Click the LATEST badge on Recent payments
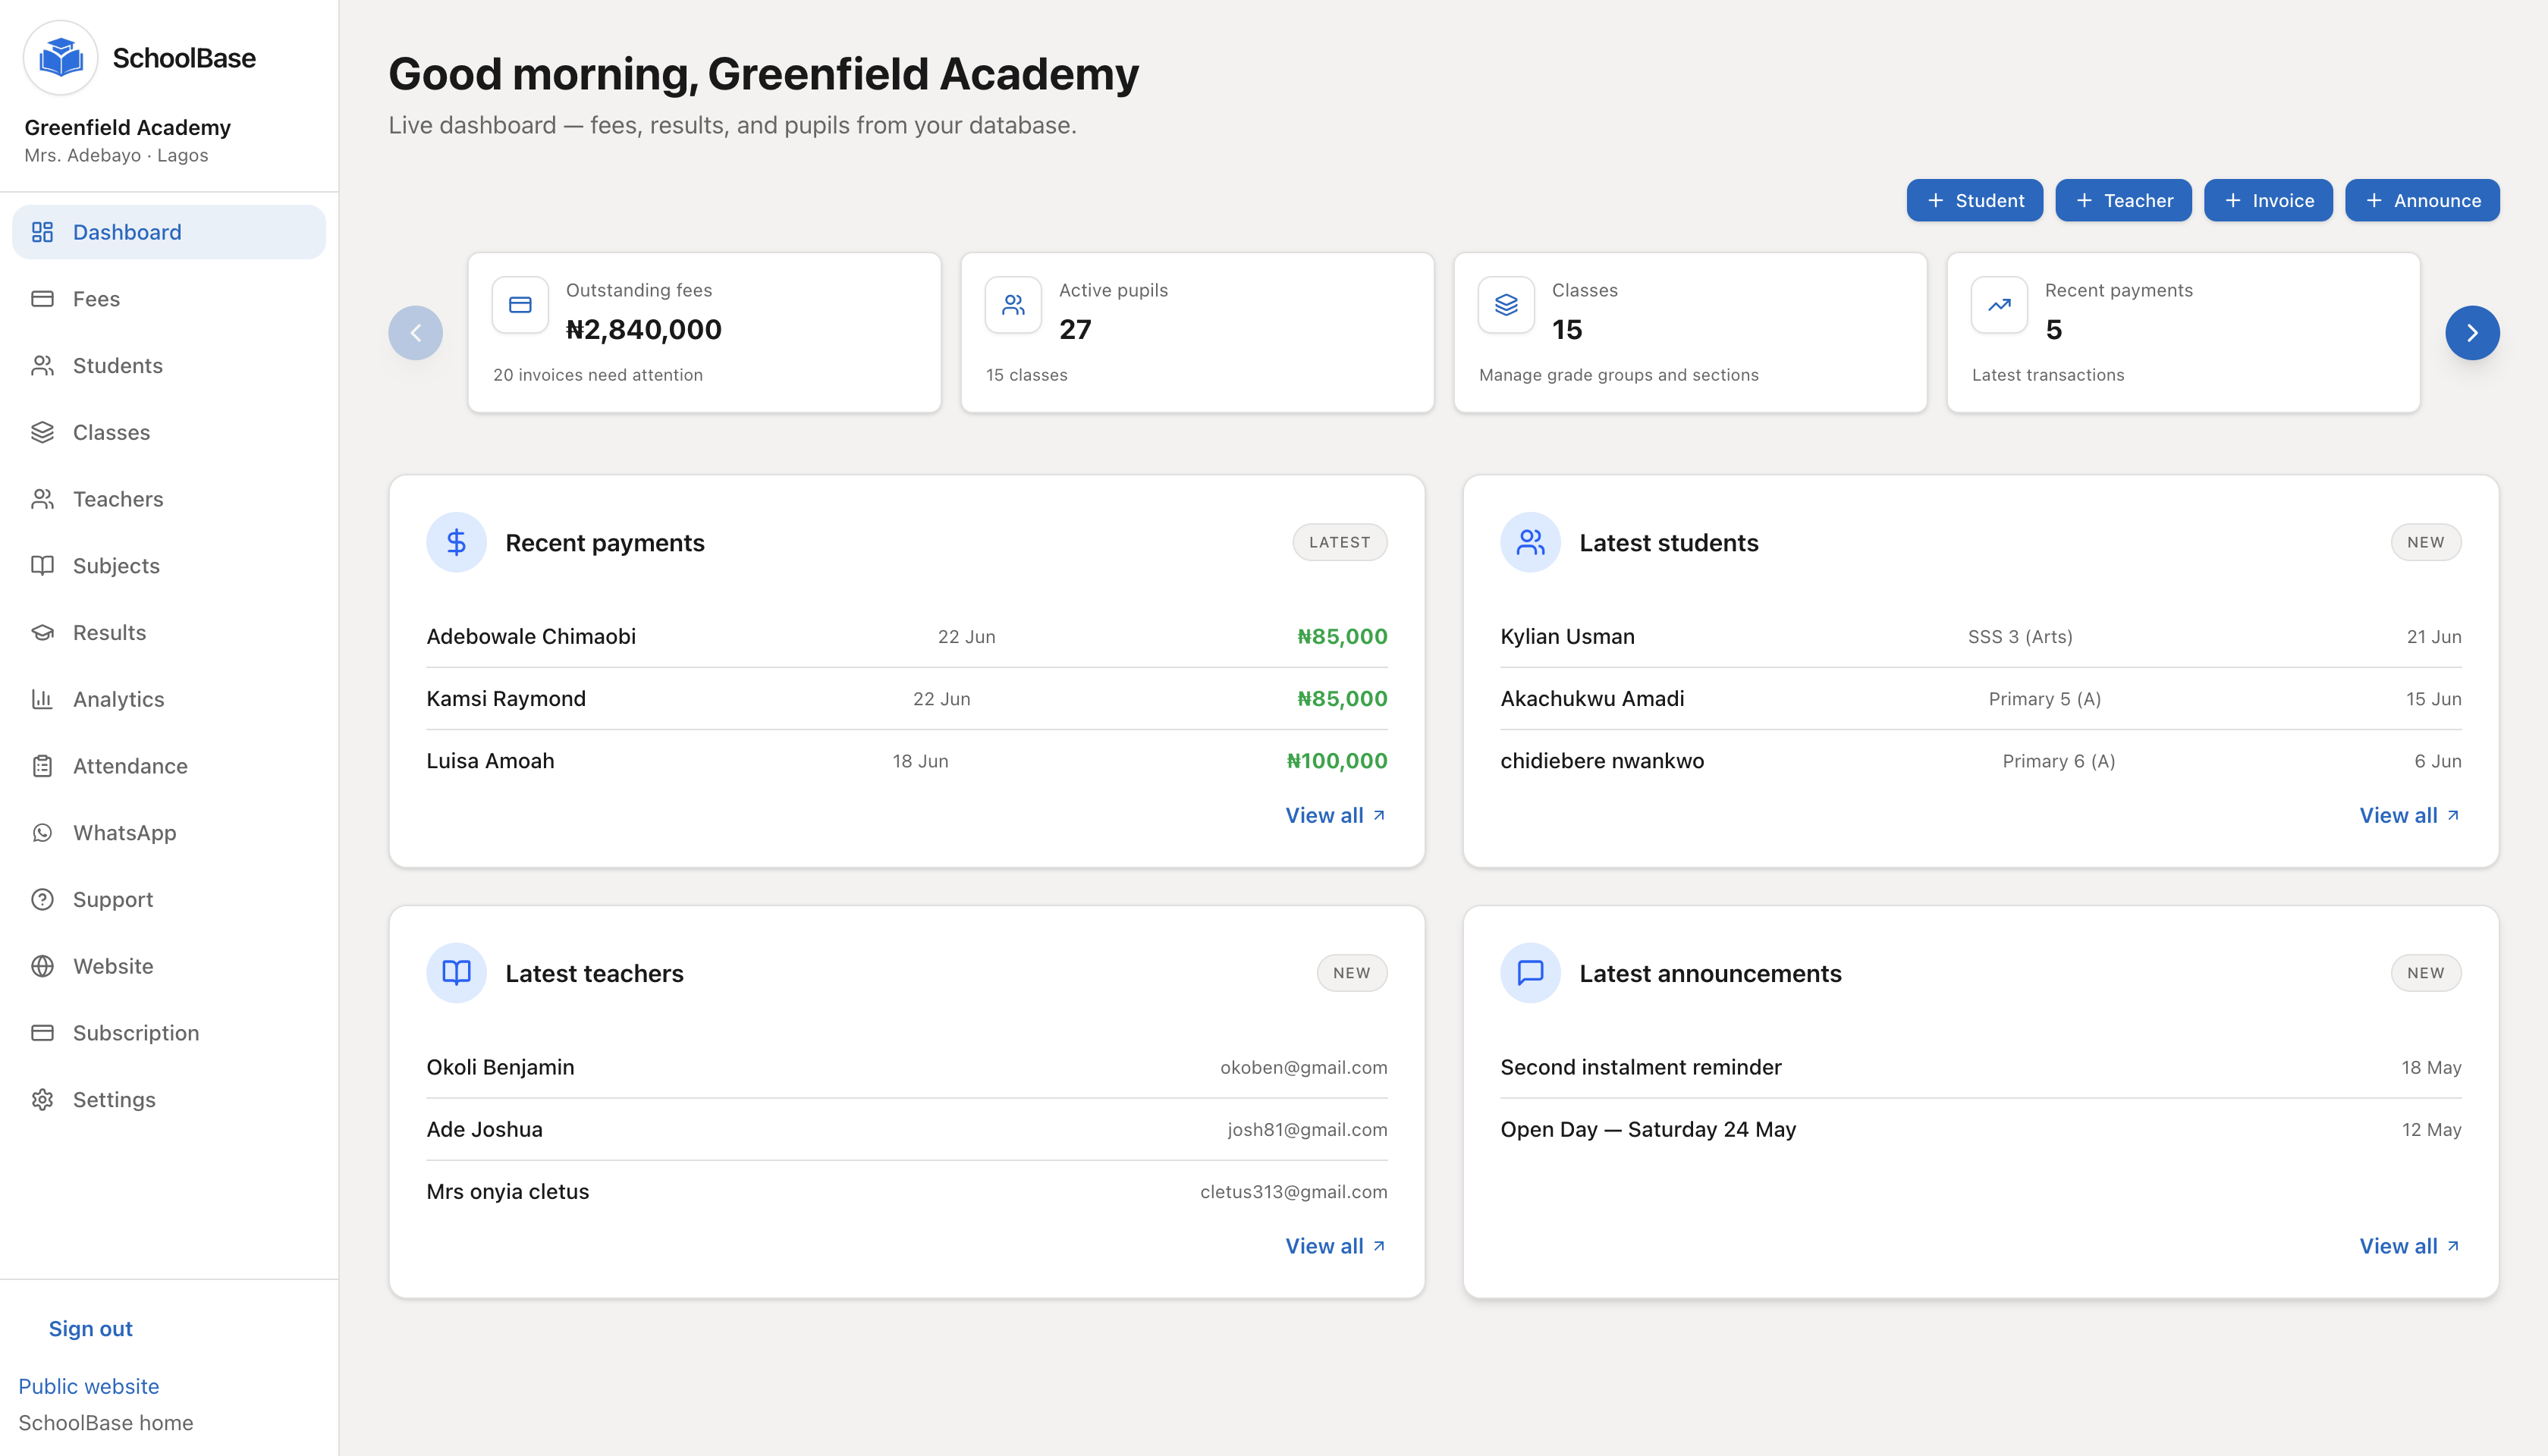This screenshot has width=2548, height=1456. 1340,542
